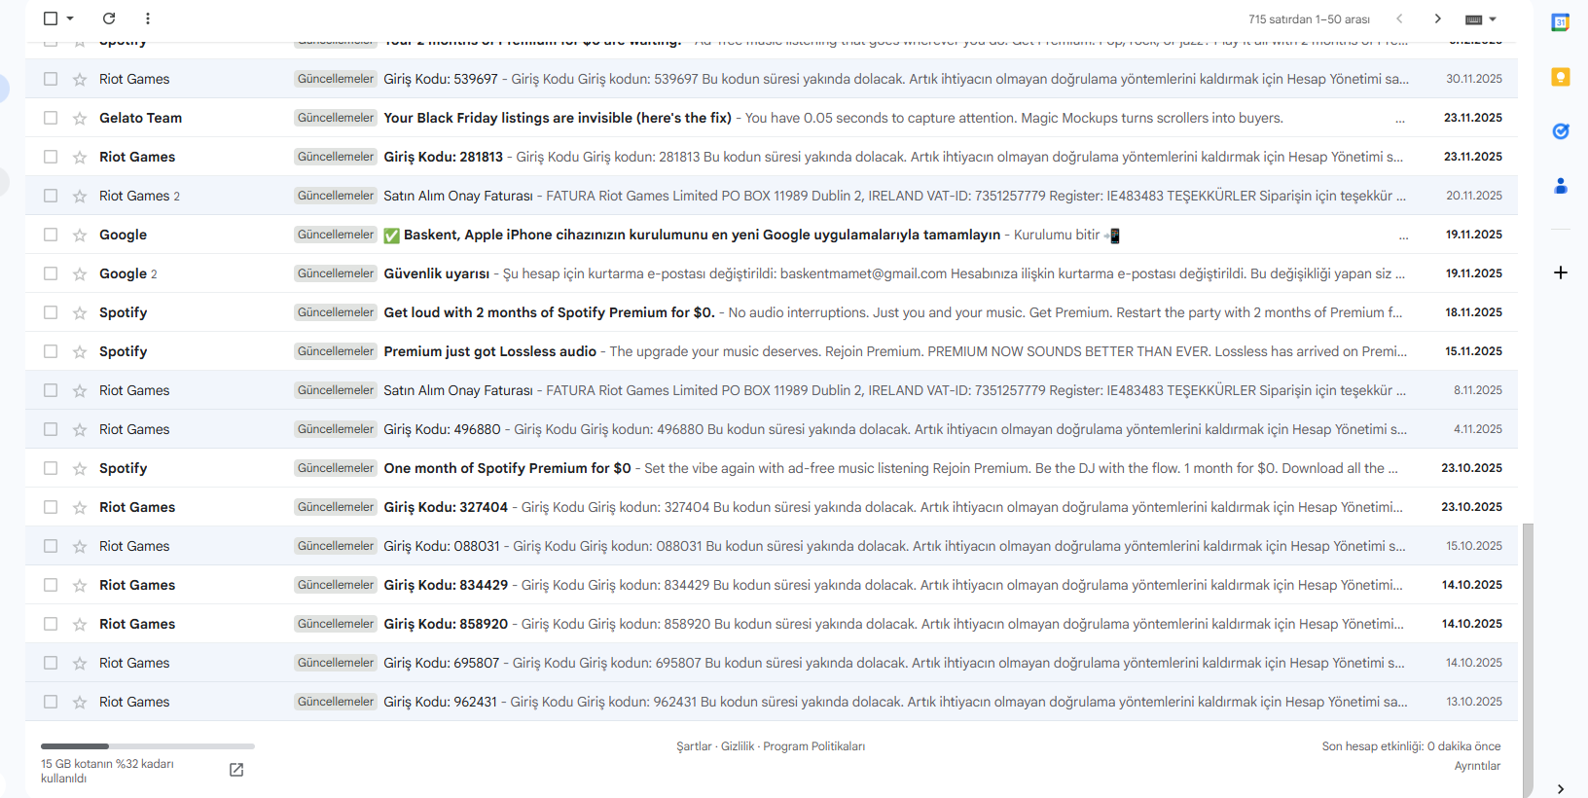Viewport: 1588px width, 798px height.
Task: Star the Riot Games email with code 539697
Action: point(80,79)
